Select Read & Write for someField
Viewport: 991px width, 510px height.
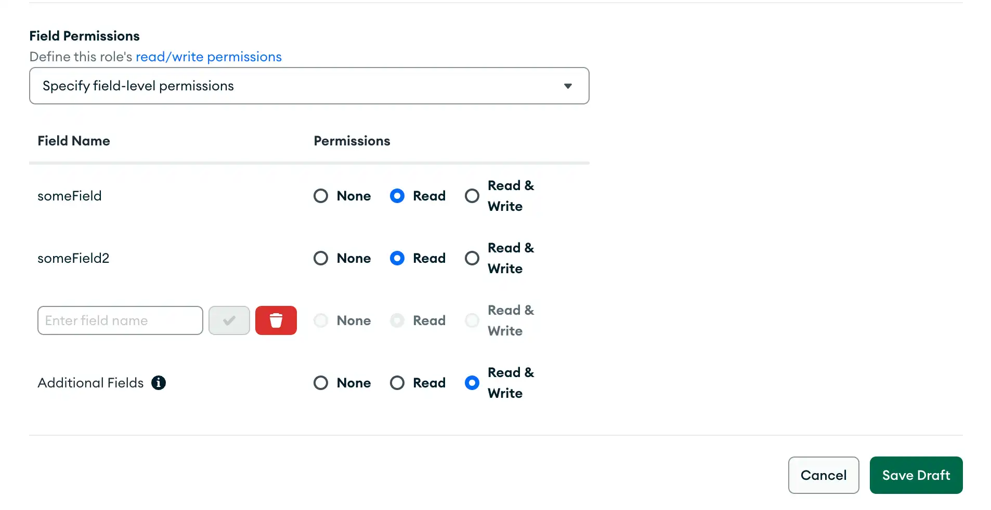tap(472, 196)
